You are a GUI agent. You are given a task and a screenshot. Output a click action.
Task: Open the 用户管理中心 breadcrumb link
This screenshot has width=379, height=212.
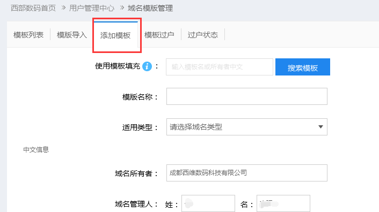click(92, 8)
